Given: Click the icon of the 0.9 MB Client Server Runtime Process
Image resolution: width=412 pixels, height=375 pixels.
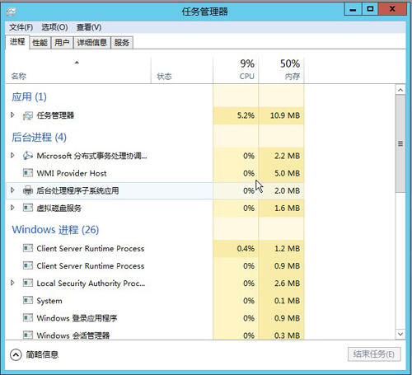Looking at the screenshot, I should coord(28,265).
